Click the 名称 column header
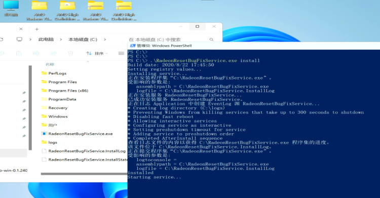Screen dimensions: 380x198 [x=50, y=64]
